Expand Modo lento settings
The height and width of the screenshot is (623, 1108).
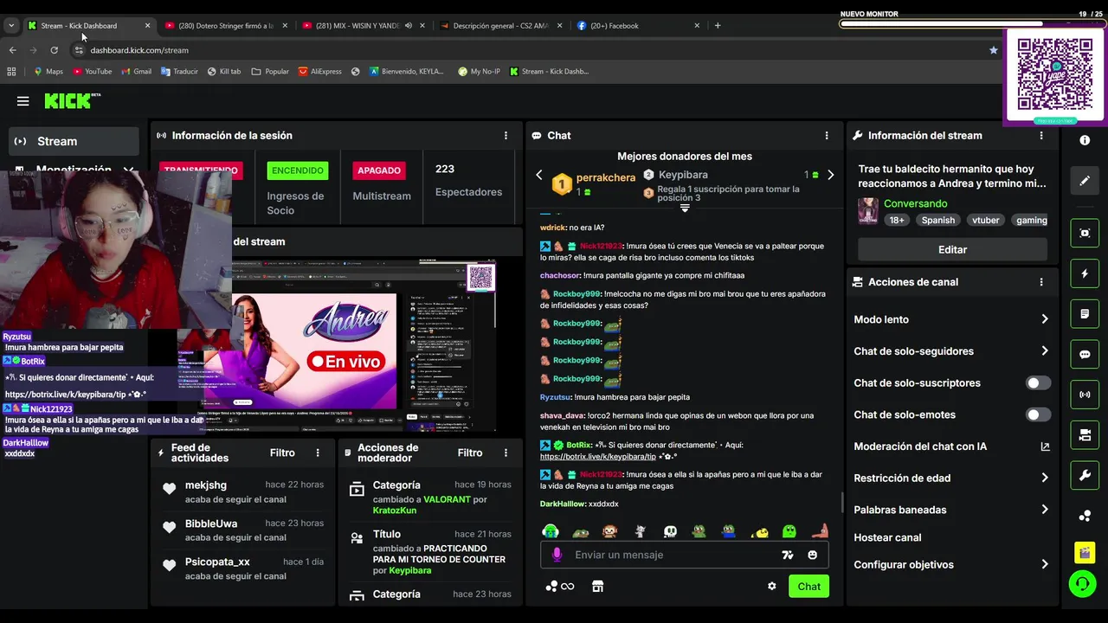point(1045,319)
